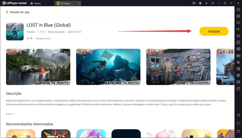The image size is (242, 138).
Task: Click the LOST in Blue (Global) title
Action: click(49, 25)
